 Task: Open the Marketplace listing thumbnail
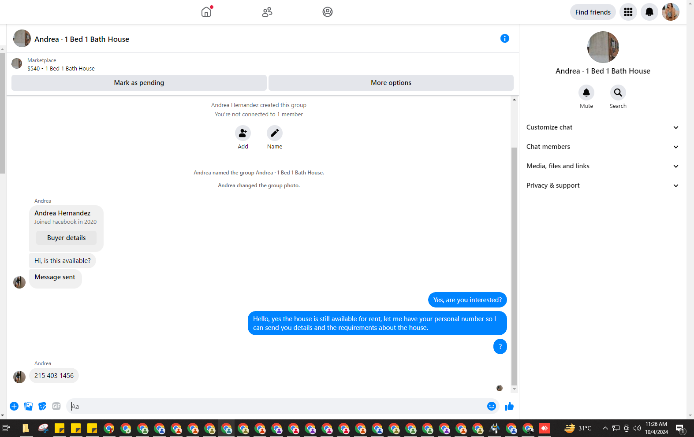coord(17,63)
